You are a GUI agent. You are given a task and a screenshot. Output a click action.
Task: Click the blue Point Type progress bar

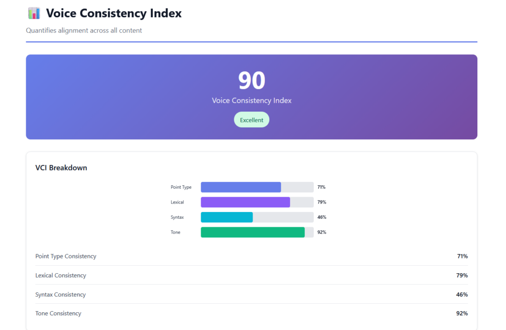241,187
